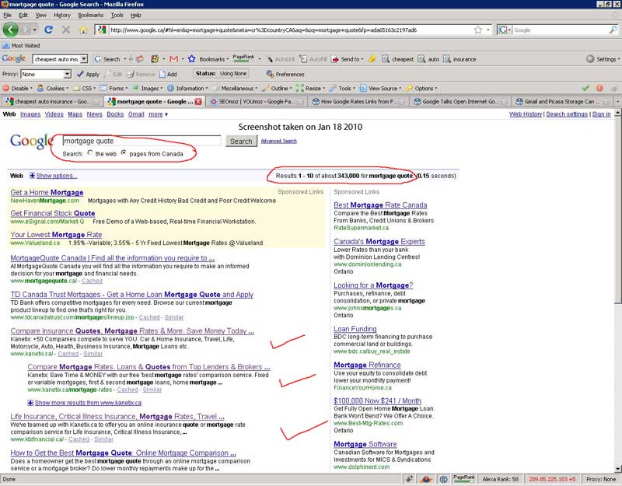Click the Home icon in the navigation bar
Viewport: 622px width, 486px height.
click(83, 30)
